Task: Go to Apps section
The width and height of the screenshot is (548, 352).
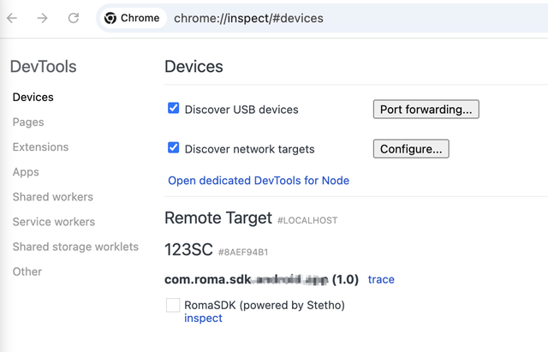Action: [x=26, y=172]
